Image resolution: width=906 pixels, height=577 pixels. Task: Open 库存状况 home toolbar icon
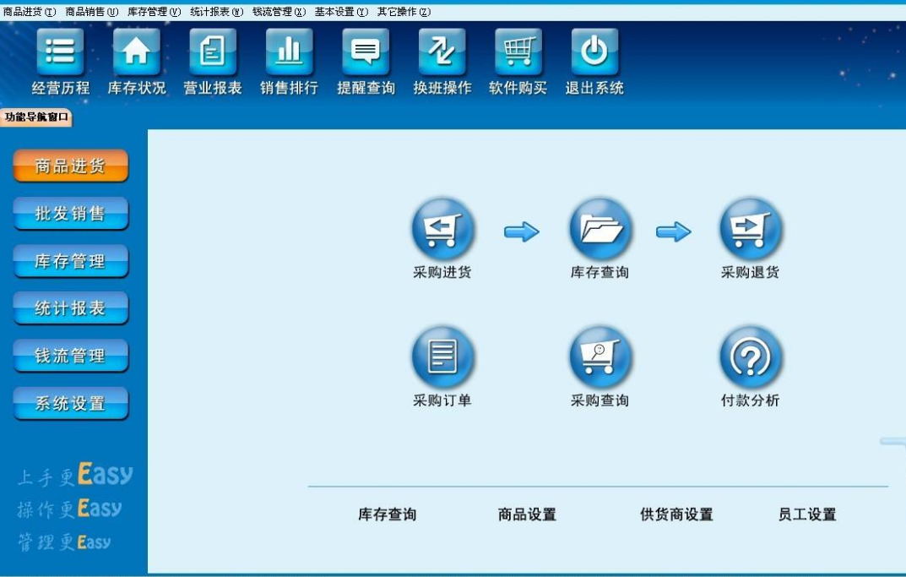(x=137, y=52)
